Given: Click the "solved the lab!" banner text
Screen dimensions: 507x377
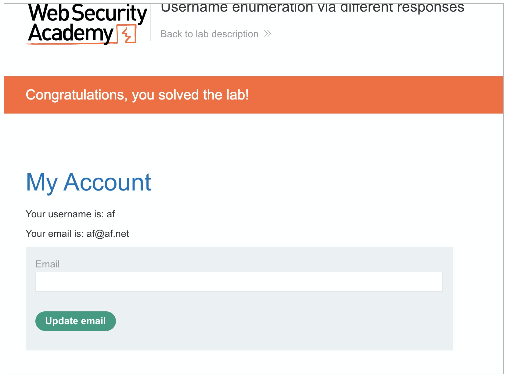Looking at the screenshot, I should pos(203,95).
